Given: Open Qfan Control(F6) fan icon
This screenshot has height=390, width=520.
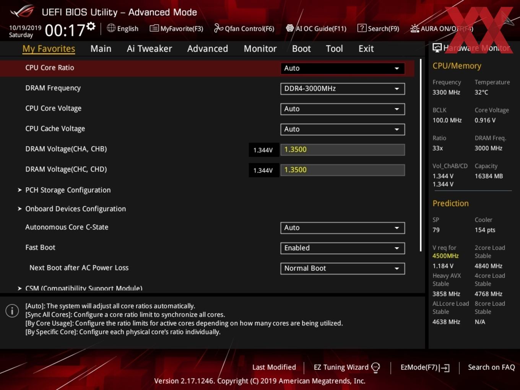Looking at the screenshot, I should tap(218, 28).
